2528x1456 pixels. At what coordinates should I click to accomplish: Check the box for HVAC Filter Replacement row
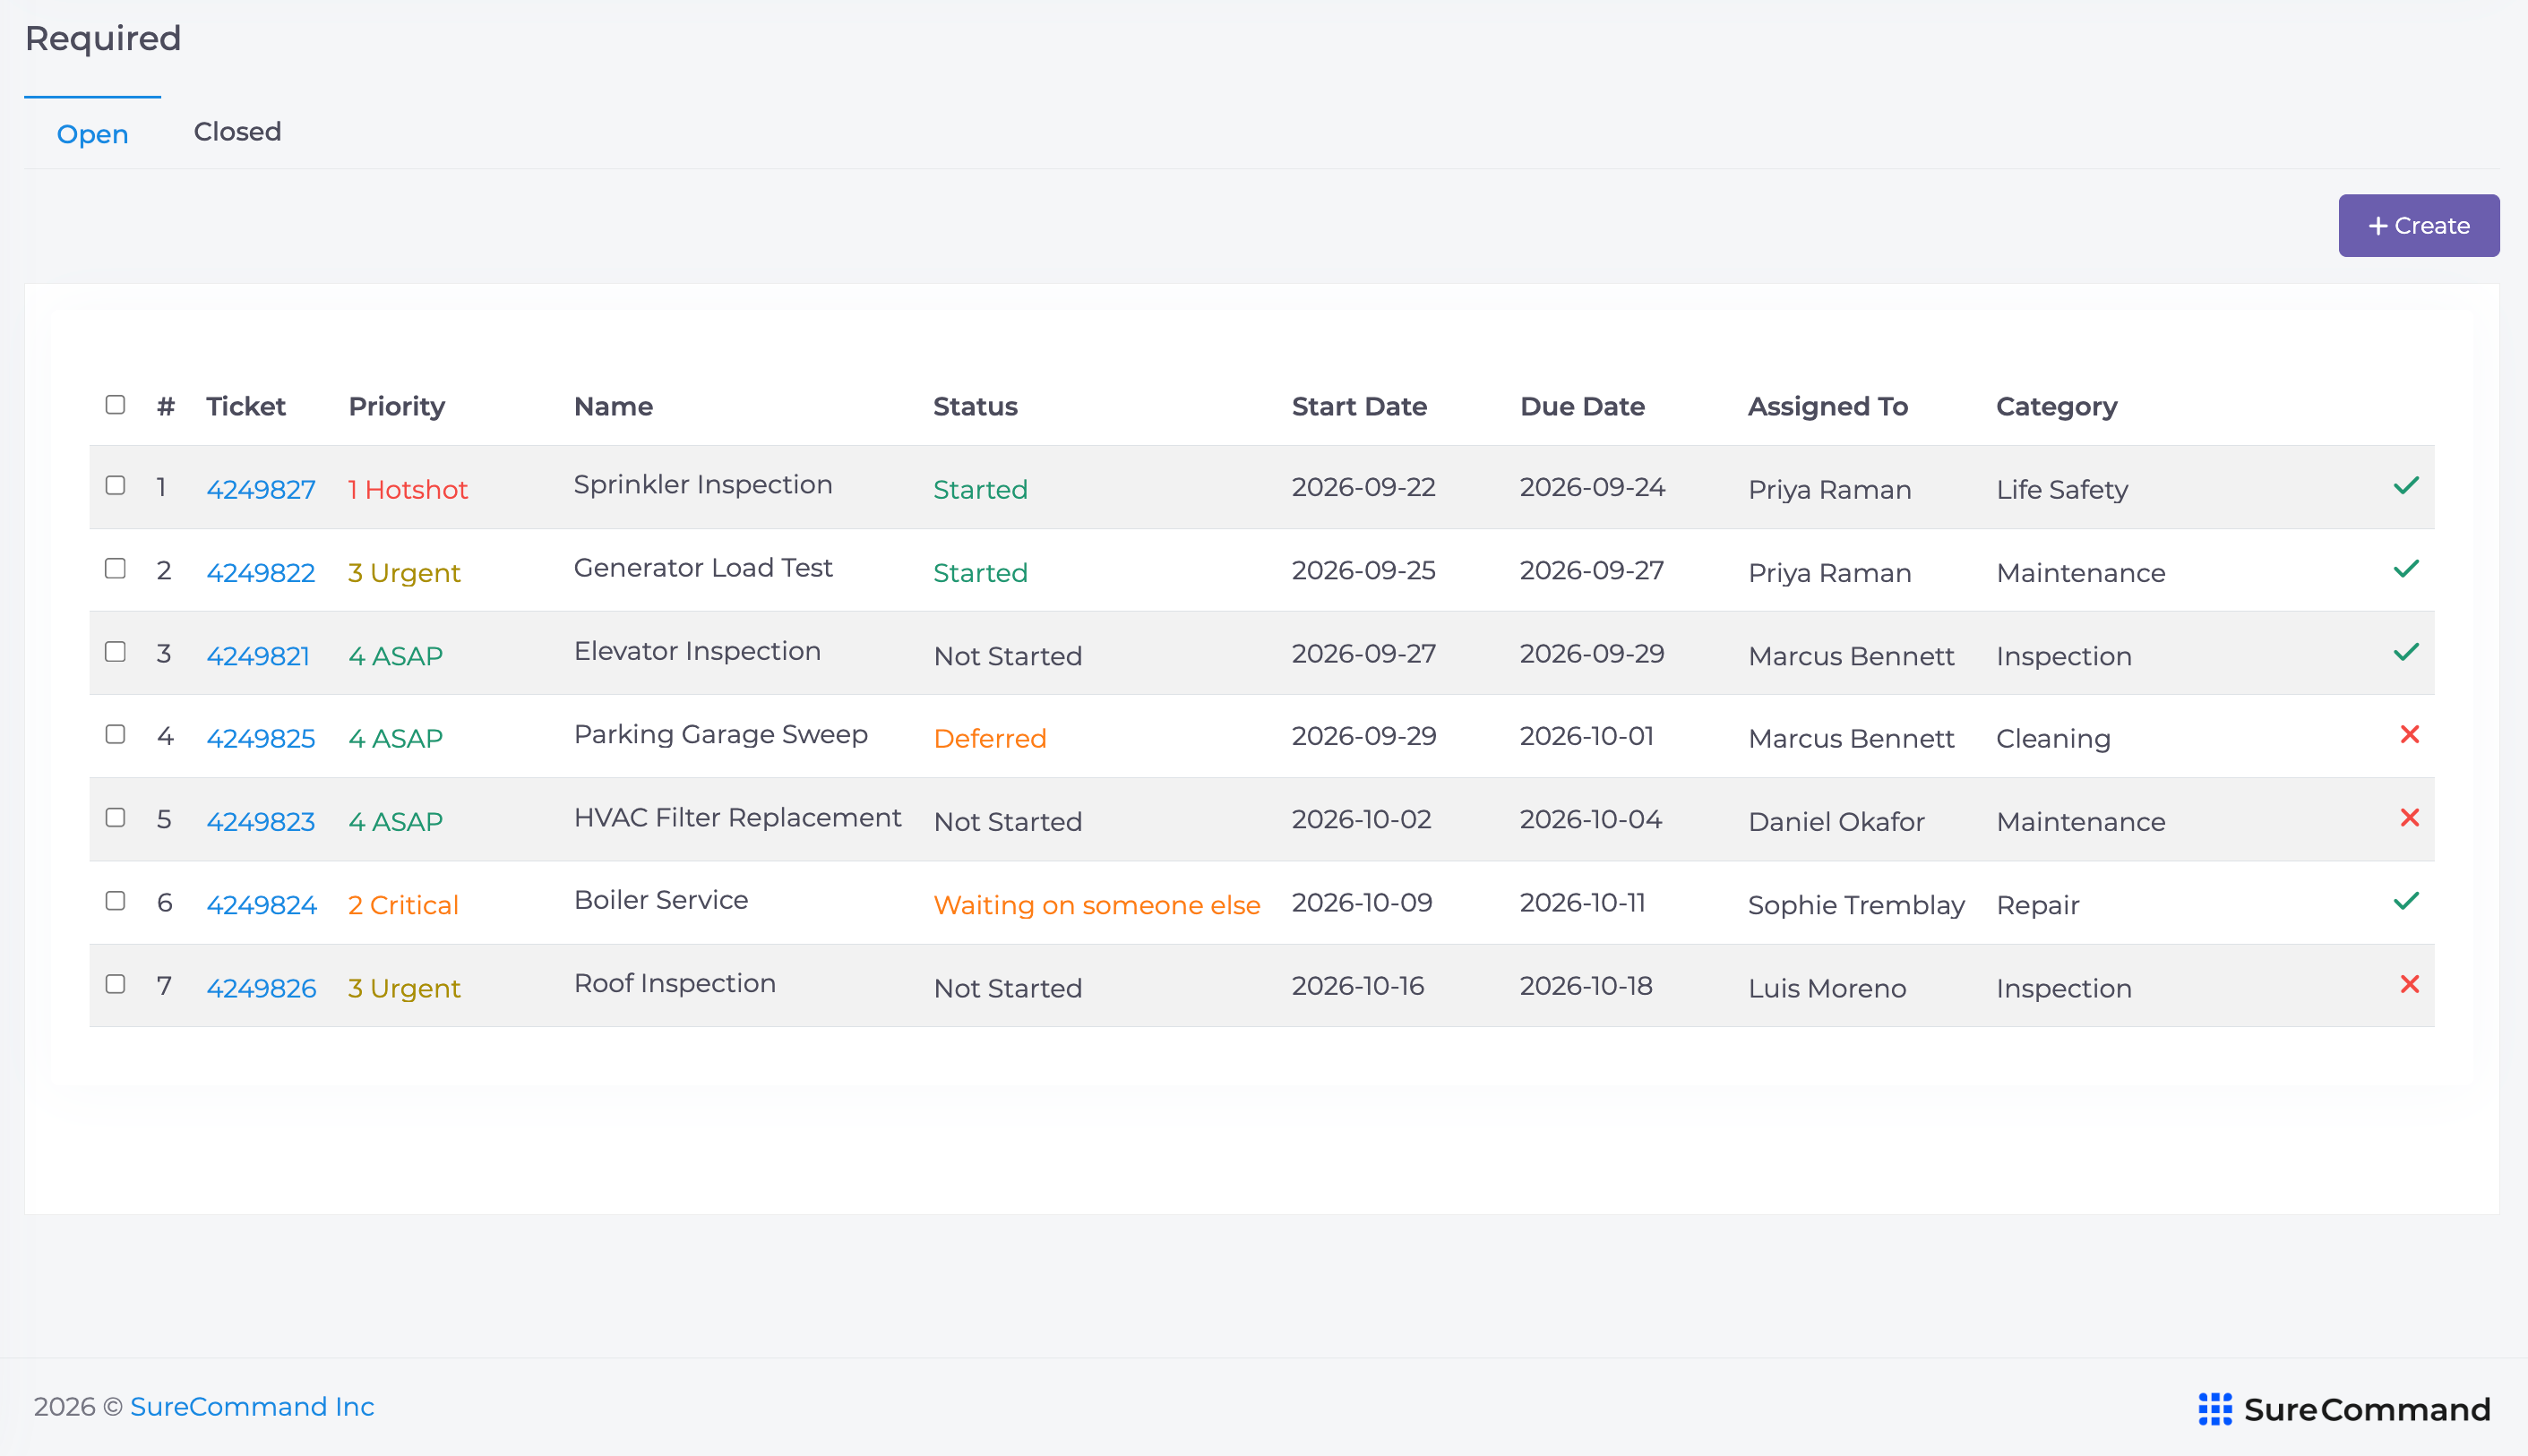point(115,817)
